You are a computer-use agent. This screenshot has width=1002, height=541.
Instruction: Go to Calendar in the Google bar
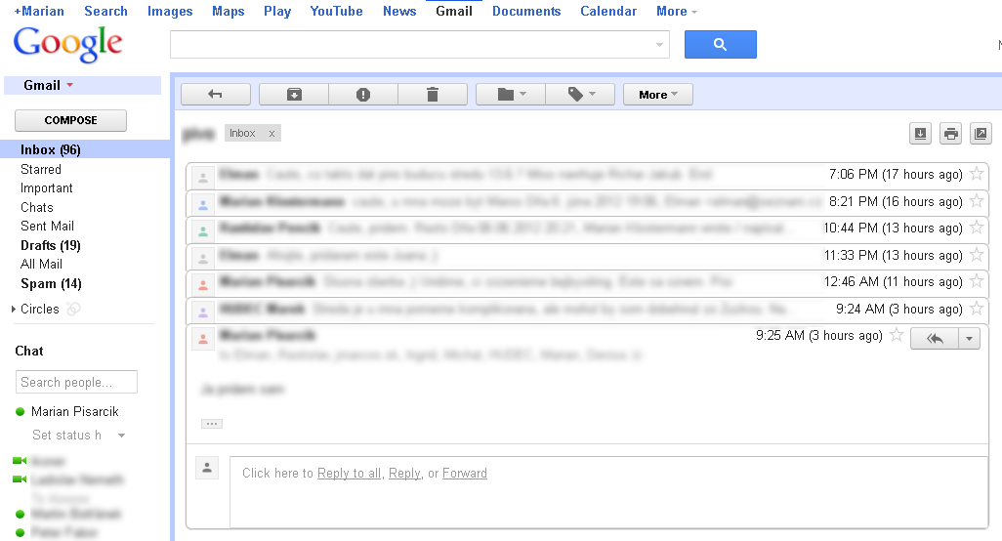[x=608, y=11]
